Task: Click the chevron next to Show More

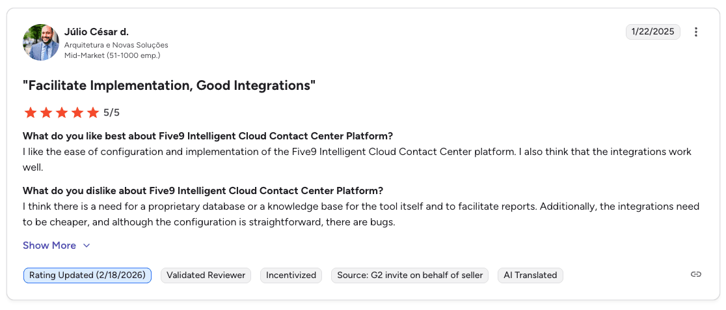Action: 87,246
